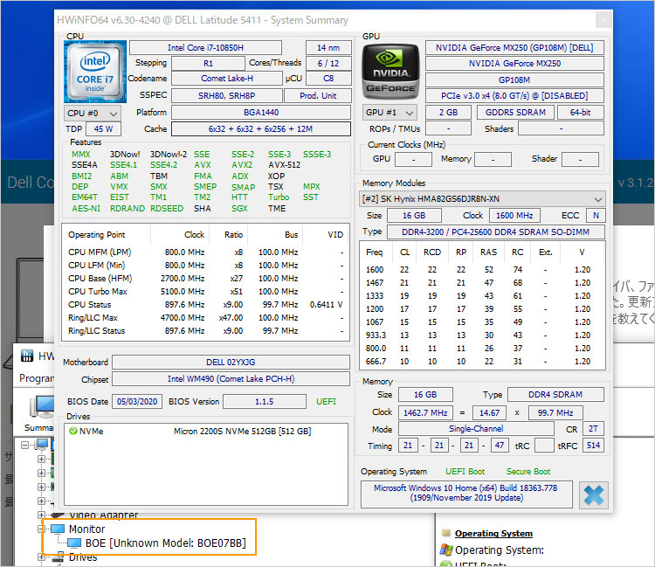Click the green check icon beside NVMe

point(73,431)
